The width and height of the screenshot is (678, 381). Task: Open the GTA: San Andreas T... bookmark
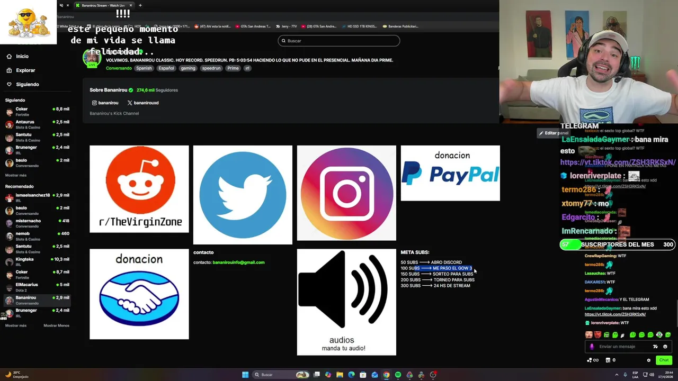[252, 26]
